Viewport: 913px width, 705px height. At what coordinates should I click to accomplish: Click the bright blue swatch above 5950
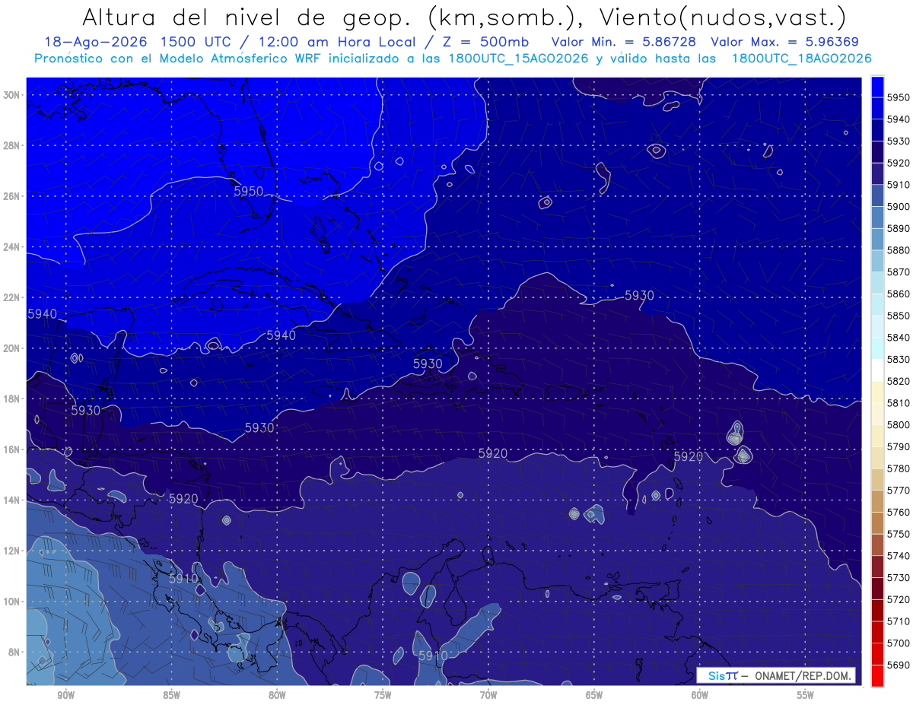pyautogui.click(x=877, y=87)
